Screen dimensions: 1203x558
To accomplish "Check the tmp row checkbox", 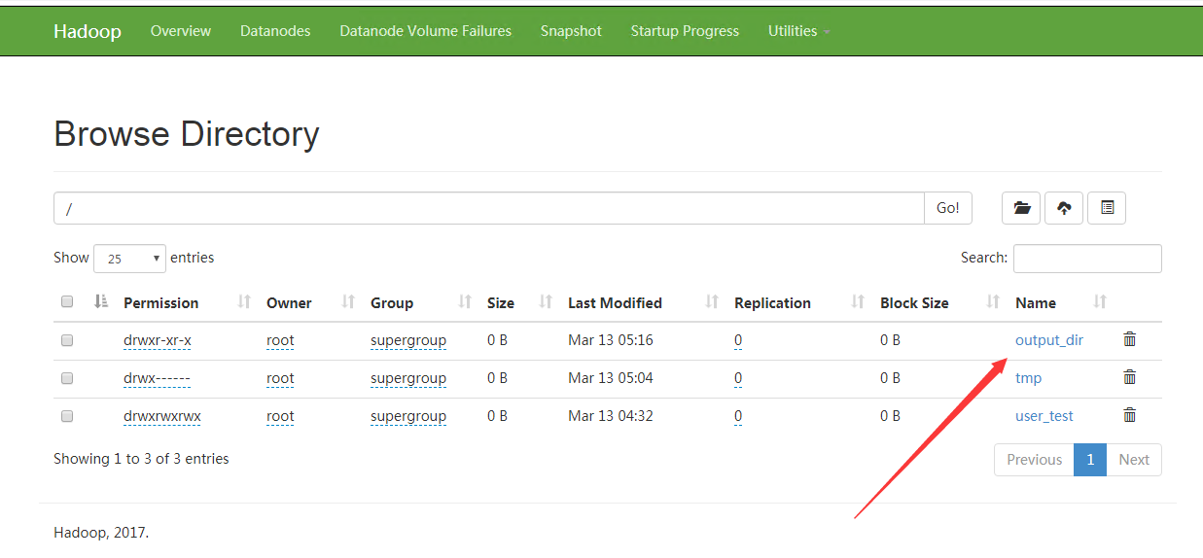I will pos(67,378).
